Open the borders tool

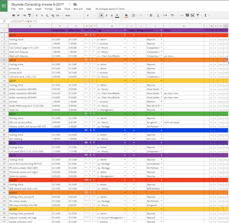coord(134,15)
